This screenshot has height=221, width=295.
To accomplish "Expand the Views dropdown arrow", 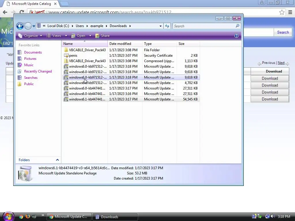I will [66, 36].
